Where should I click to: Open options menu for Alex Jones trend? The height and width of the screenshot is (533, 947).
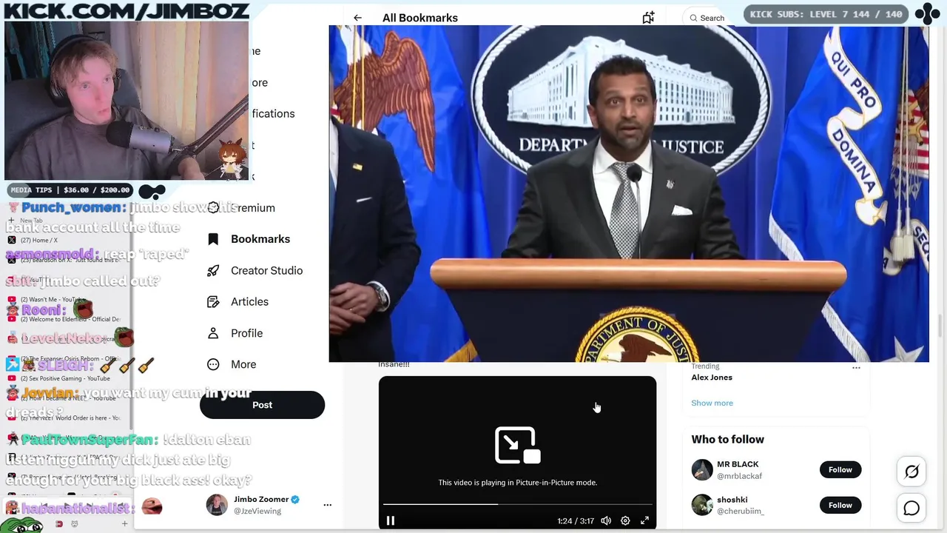click(856, 367)
